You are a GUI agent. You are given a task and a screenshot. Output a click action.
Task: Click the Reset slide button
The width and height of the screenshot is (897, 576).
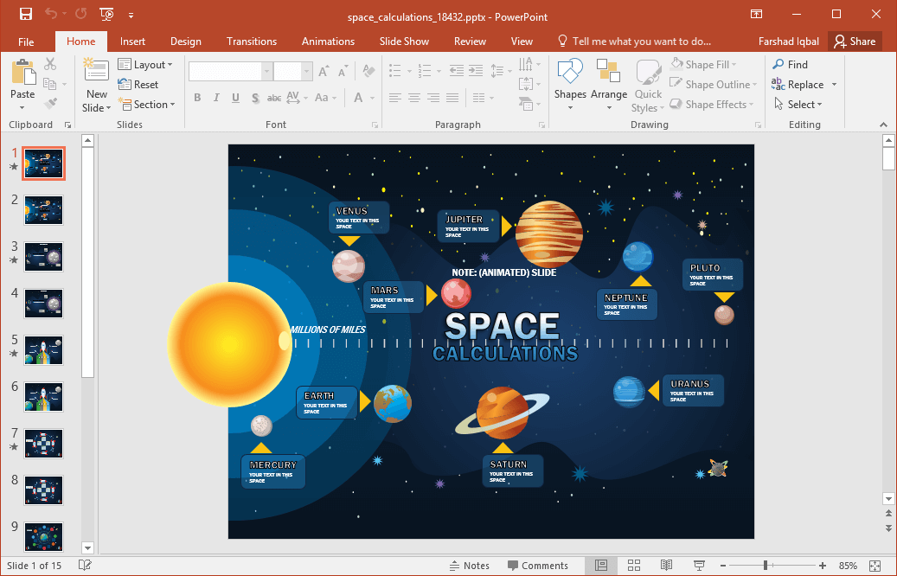click(138, 84)
